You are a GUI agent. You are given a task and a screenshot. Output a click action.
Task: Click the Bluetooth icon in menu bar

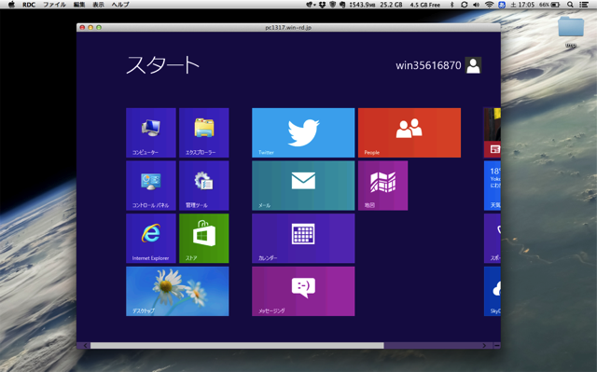point(451,5)
